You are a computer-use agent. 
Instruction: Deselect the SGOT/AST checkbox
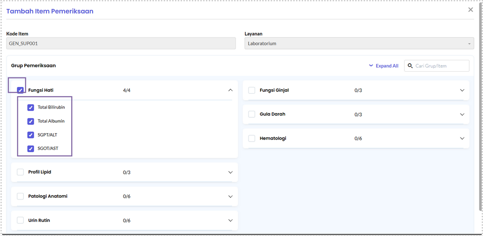30,149
